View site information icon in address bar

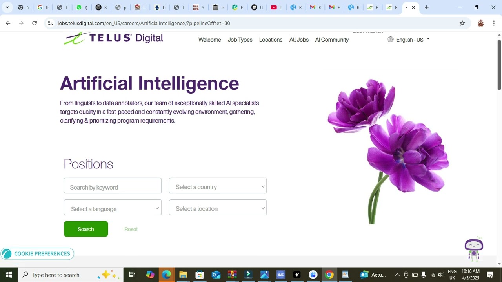click(x=50, y=23)
